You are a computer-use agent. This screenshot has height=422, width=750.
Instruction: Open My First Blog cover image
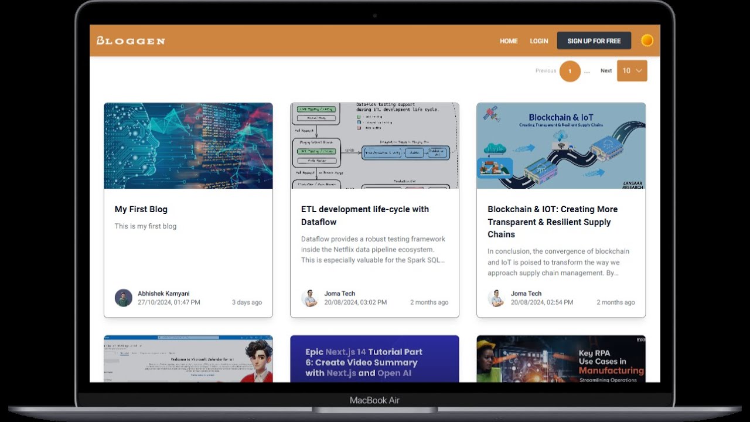tap(188, 146)
